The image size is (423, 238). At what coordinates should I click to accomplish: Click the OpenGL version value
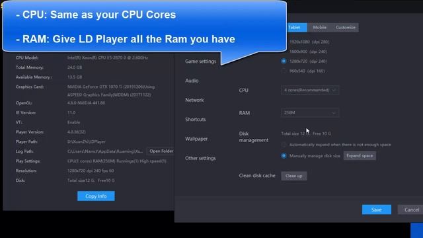point(87,103)
